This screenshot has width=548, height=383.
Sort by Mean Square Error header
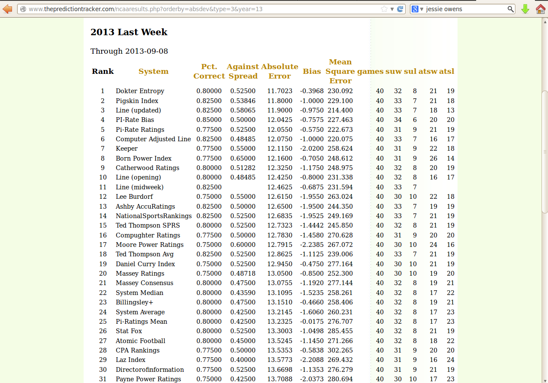point(340,71)
